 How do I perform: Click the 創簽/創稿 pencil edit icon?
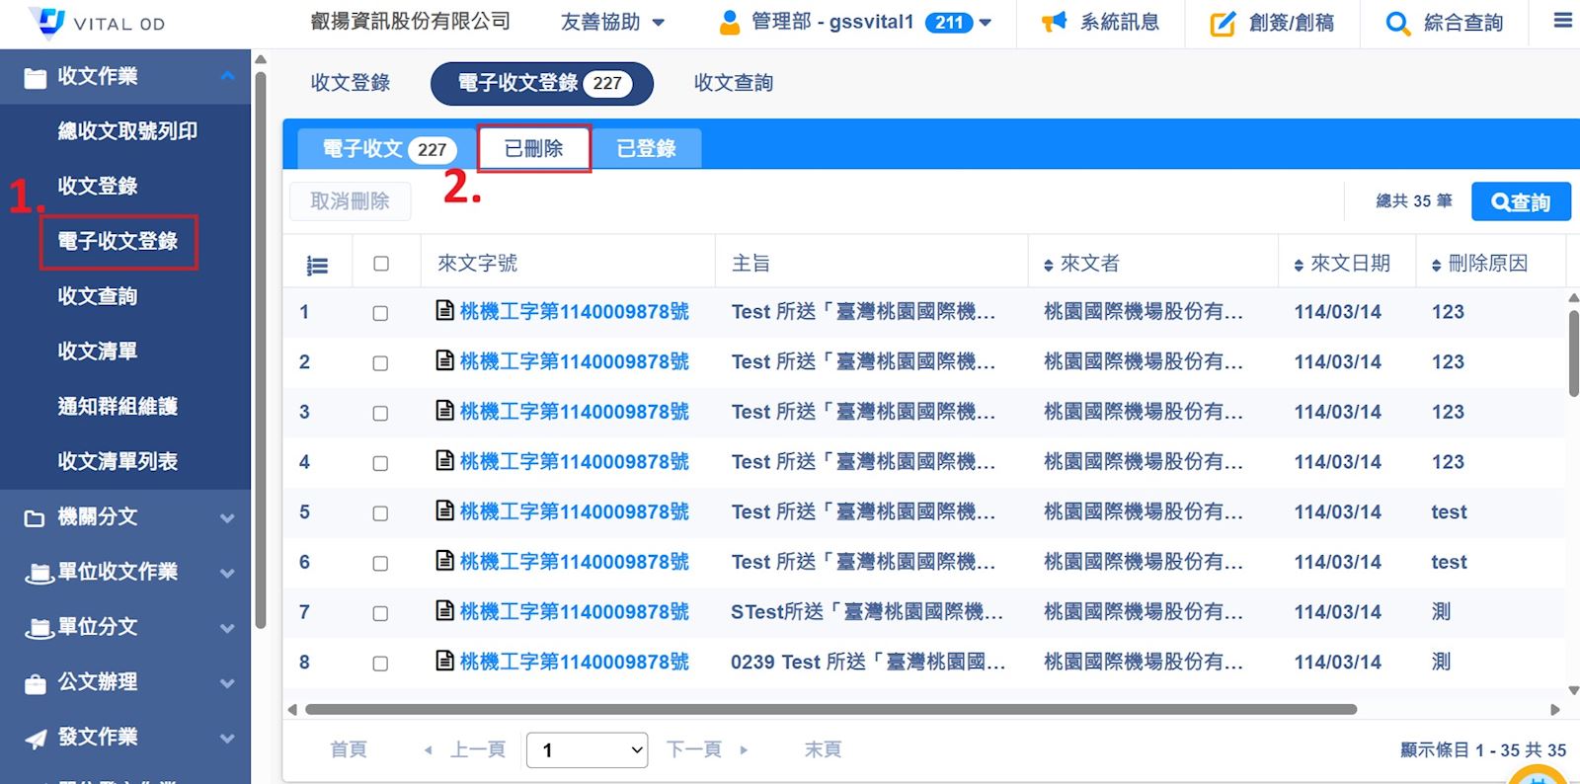[x=1223, y=24]
